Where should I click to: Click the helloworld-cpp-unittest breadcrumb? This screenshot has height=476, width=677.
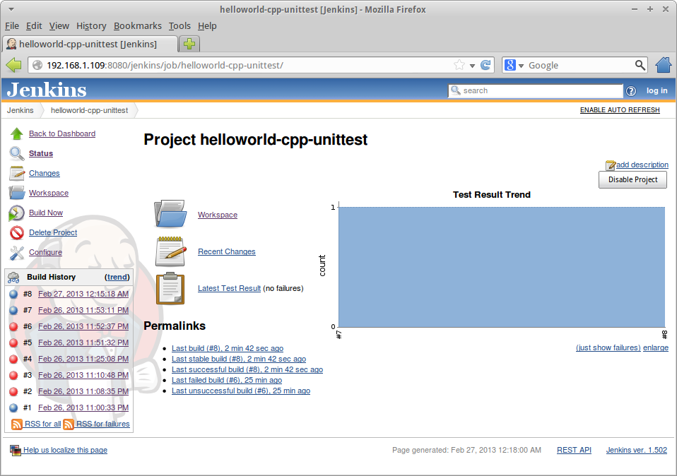[x=89, y=110]
